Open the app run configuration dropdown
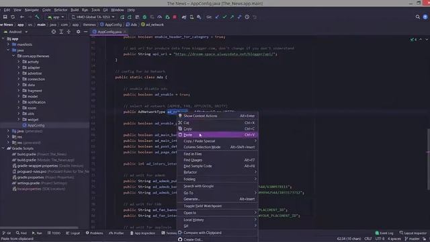 tap(56, 17)
